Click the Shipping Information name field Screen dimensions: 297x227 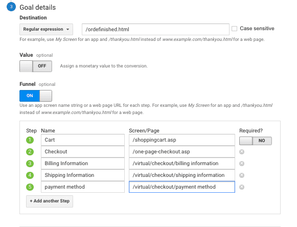83,175
